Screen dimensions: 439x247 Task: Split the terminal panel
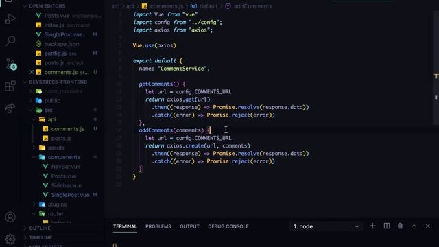pos(387,226)
